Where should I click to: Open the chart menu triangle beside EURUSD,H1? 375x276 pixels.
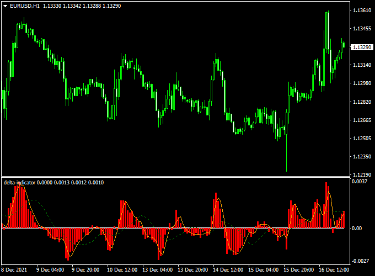click(6, 6)
